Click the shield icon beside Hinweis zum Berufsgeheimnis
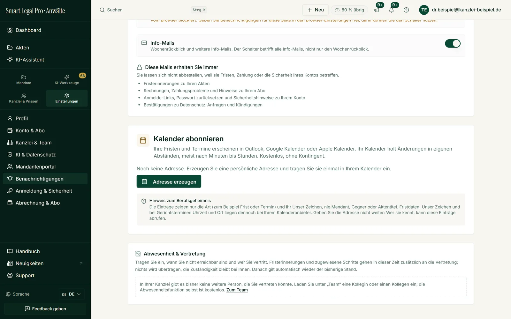This screenshot has height=319, width=511. [144, 201]
